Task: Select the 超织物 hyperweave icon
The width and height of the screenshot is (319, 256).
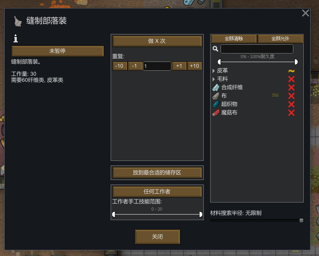Action: (216, 104)
